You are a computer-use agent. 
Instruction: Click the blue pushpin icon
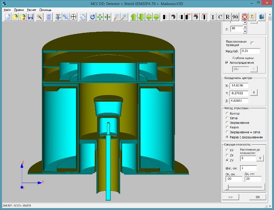point(66,17)
